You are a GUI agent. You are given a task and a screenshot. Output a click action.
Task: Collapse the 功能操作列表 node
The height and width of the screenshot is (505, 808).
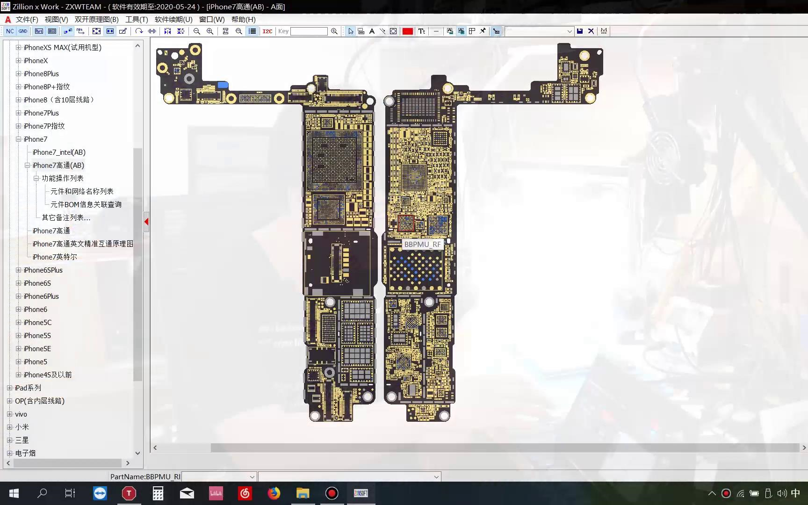(36, 178)
